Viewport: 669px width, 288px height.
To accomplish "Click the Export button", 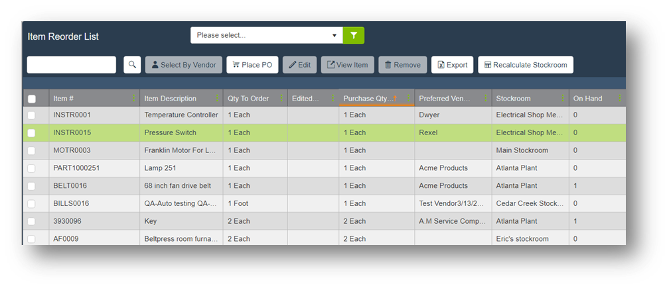I will (452, 65).
